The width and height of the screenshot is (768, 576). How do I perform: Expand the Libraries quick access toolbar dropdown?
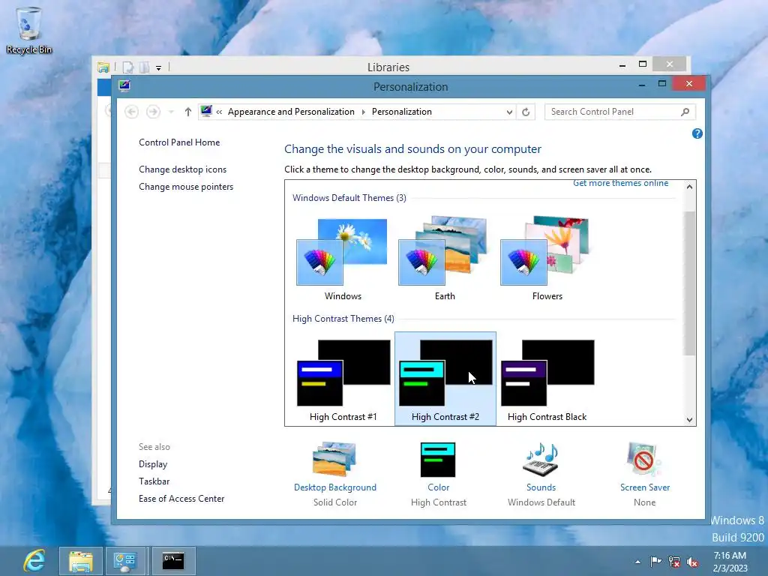(159, 68)
